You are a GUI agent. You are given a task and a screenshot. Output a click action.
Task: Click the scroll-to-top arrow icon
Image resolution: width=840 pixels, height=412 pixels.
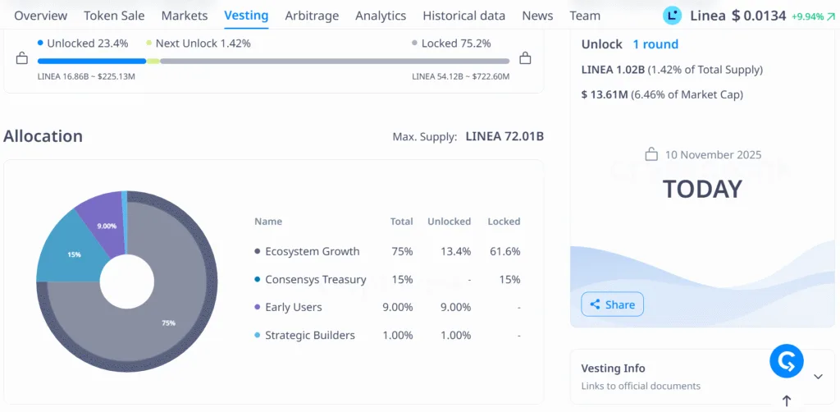(x=787, y=401)
